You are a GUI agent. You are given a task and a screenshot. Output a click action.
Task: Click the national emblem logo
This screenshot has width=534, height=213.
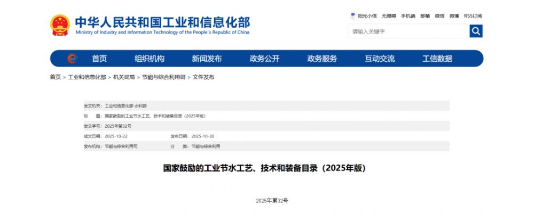tap(60, 25)
